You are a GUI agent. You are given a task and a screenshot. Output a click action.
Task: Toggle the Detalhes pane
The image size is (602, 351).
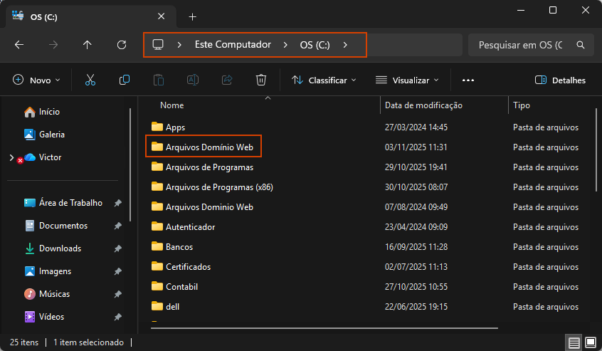[560, 80]
